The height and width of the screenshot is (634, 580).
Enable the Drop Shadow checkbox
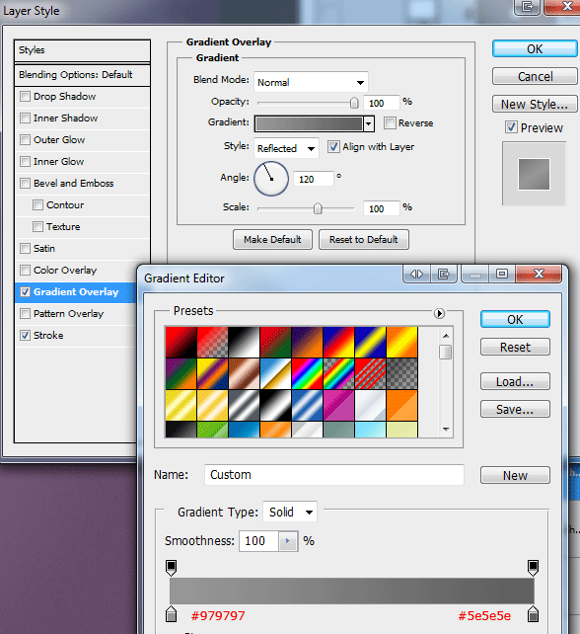25,96
